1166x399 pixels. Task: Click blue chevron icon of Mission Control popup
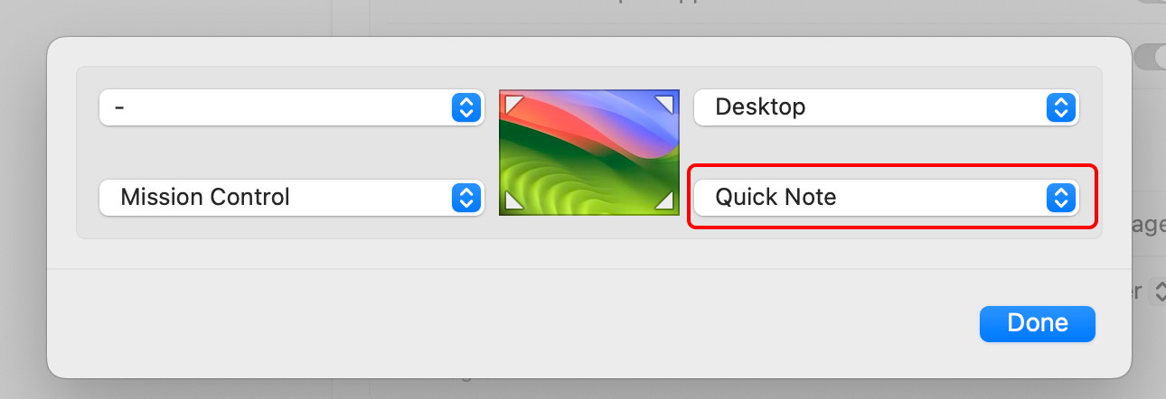(464, 198)
